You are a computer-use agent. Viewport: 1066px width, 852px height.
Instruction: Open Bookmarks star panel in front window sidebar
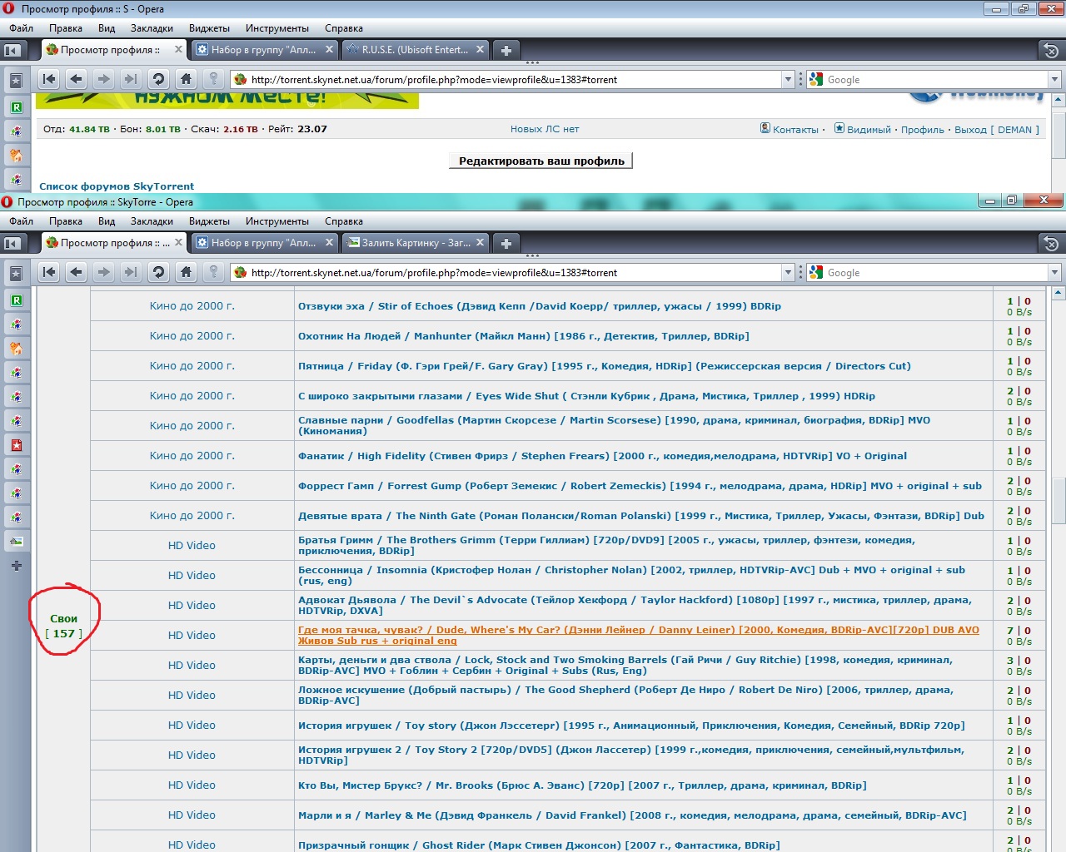16,274
